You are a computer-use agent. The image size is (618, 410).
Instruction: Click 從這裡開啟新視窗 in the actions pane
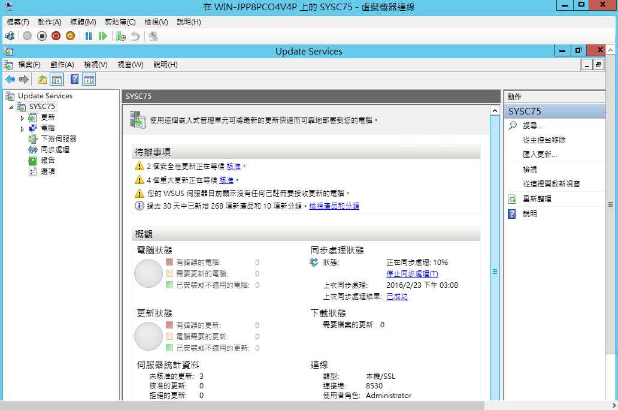pos(552,184)
